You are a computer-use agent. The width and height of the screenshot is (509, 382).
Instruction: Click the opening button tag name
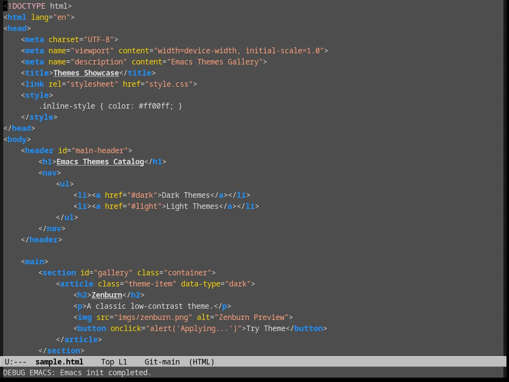coord(92,328)
